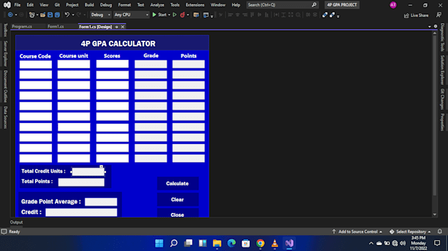This screenshot has width=448, height=251.
Task: Click the Navigate Backward arrow icon
Action: (11, 15)
